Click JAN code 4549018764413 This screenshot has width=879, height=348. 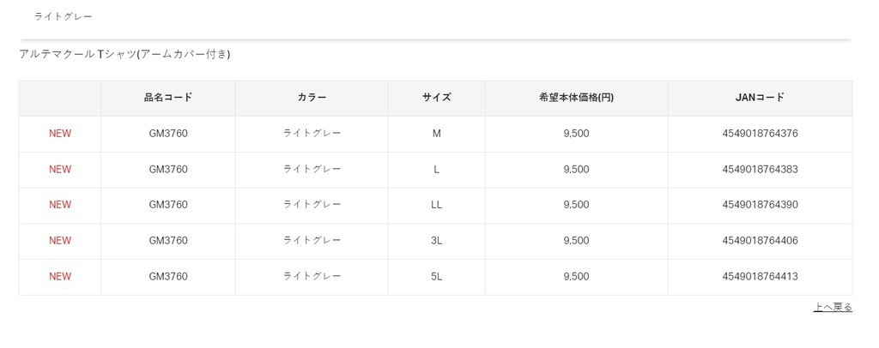[760, 277]
